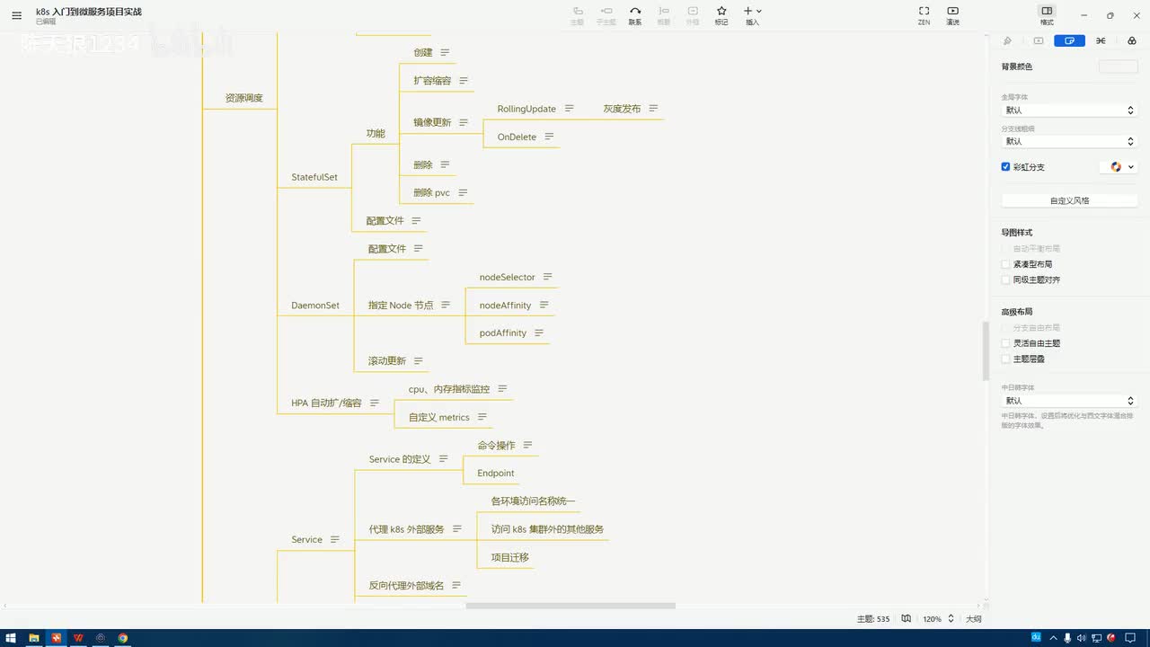Click the Windows Start button

pyautogui.click(x=11, y=638)
